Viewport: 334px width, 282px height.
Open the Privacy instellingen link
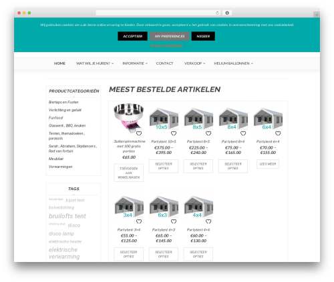pyautogui.click(x=166, y=45)
